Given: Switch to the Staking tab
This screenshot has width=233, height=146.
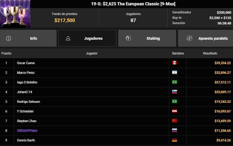Looking at the screenshot, I should (x=147, y=38).
